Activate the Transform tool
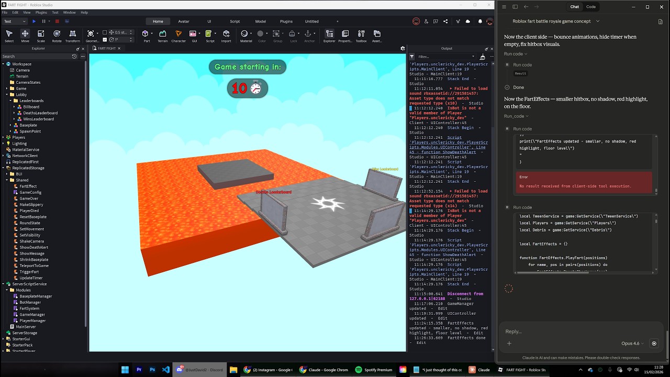This screenshot has width=670, height=377. click(73, 36)
